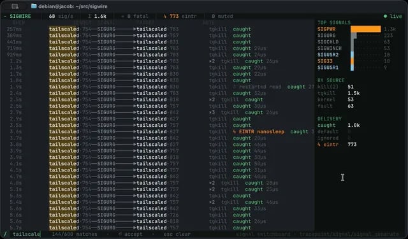The image size is (408, 239).
Task: Select SIGURG in Top Signals list
Action: click(326, 35)
